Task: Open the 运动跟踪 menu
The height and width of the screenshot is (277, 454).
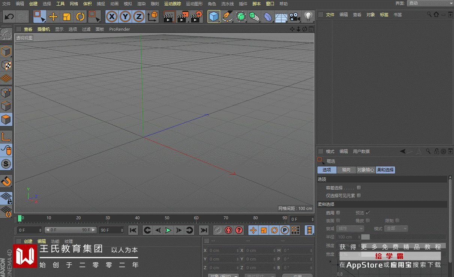Action: click(173, 4)
